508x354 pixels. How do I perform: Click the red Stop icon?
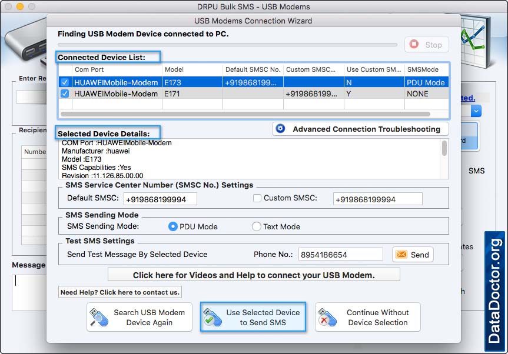tap(414, 44)
